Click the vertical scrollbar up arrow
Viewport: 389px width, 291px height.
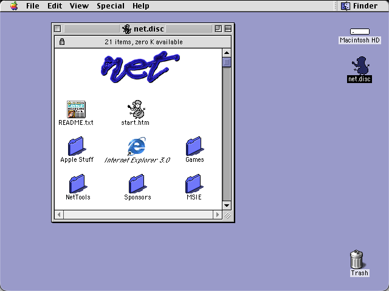[227, 53]
